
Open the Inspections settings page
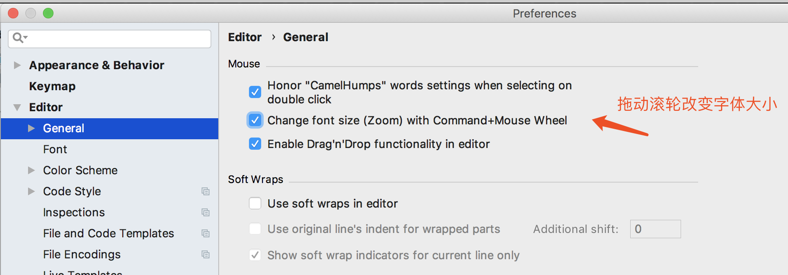(x=74, y=212)
